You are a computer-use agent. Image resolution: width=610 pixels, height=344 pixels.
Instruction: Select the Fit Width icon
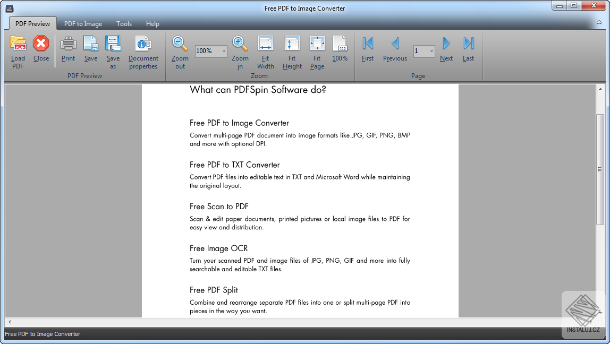(265, 51)
